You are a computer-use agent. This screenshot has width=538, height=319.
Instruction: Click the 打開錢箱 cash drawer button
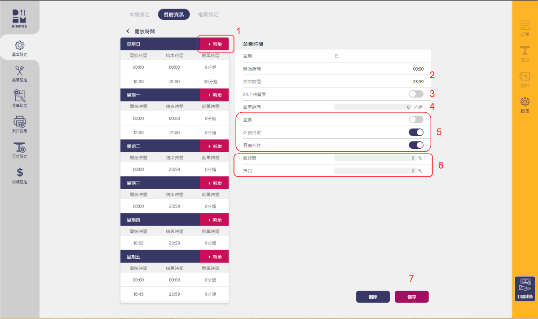point(525,289)
